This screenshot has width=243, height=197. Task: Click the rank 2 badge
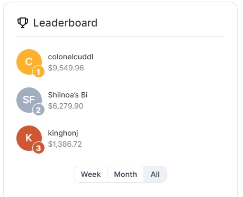pyautogui.click(x=39, y=110)
